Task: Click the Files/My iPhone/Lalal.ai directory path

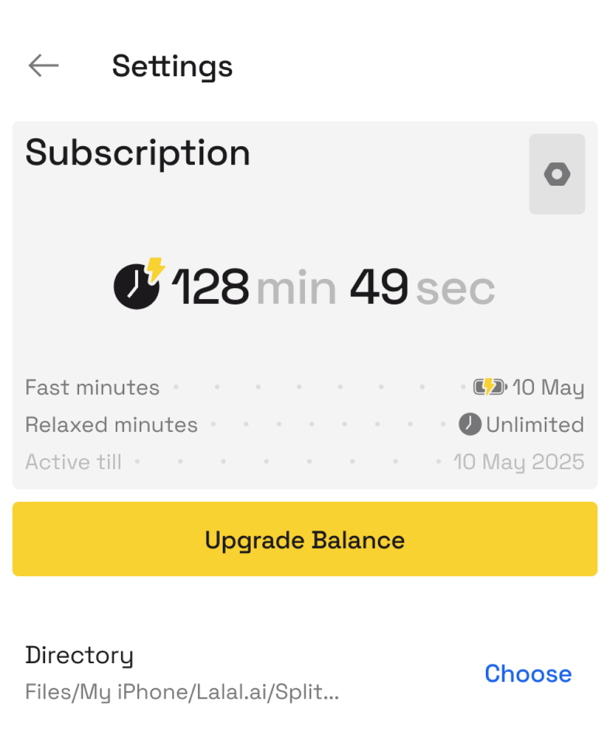Action: (x=182, y=692)
